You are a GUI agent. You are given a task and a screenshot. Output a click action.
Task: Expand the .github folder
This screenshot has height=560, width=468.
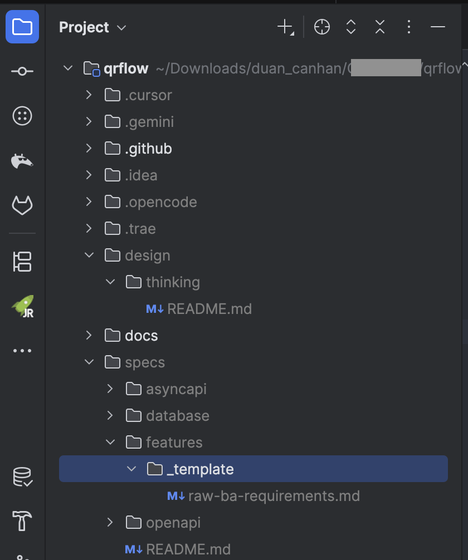coord(89,149)
